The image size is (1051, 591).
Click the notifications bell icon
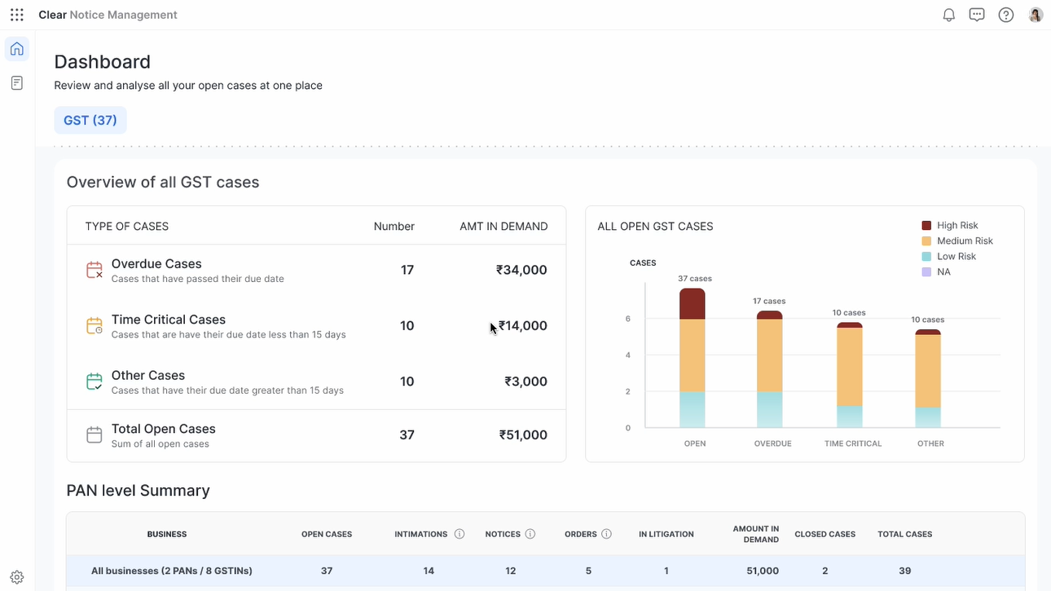(x=948, y=15)
